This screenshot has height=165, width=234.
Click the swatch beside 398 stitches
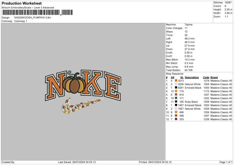coord(176,116)
